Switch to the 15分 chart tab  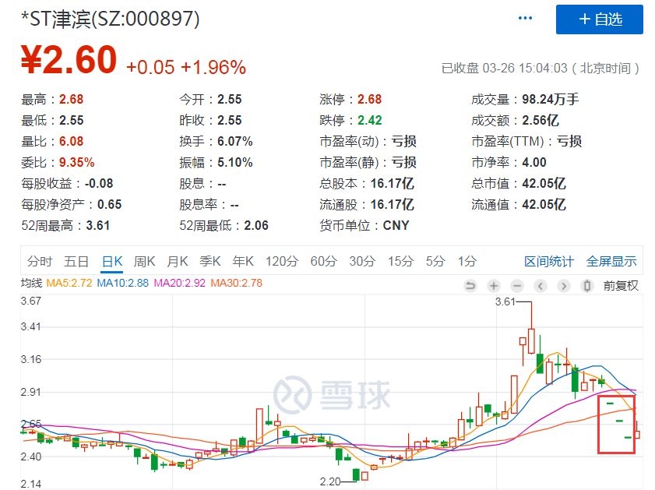pyautogui.click(x=400, y=262)
